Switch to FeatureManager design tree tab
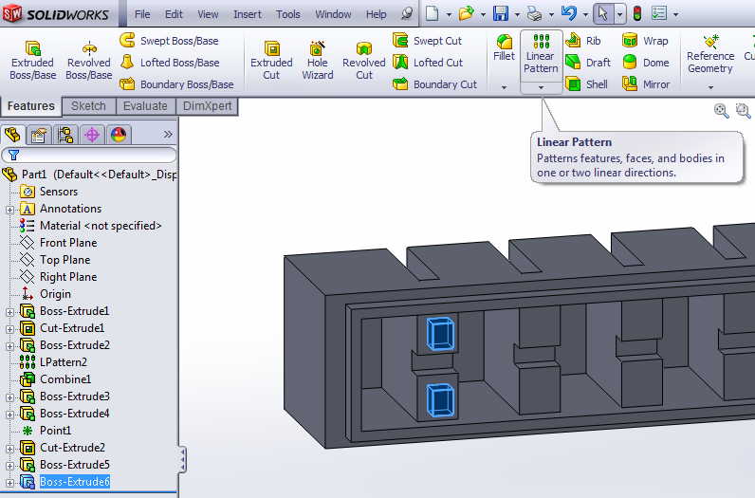 pyautogui.click(x=12, y=135)
